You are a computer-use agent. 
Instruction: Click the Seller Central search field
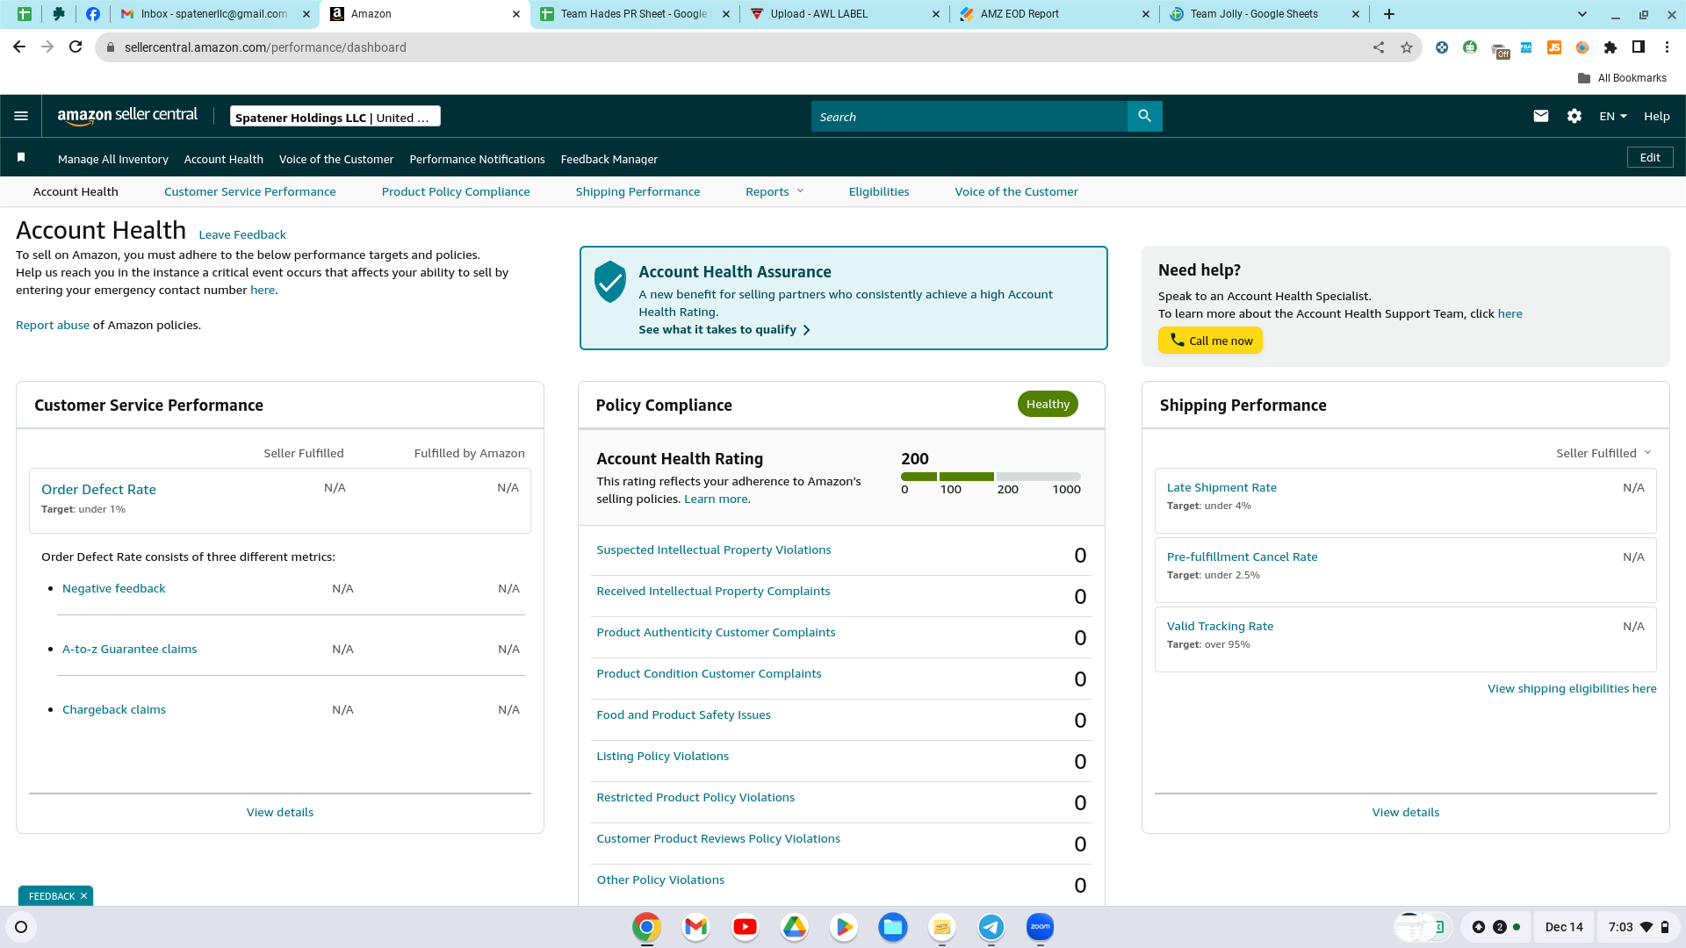[969, 116]
